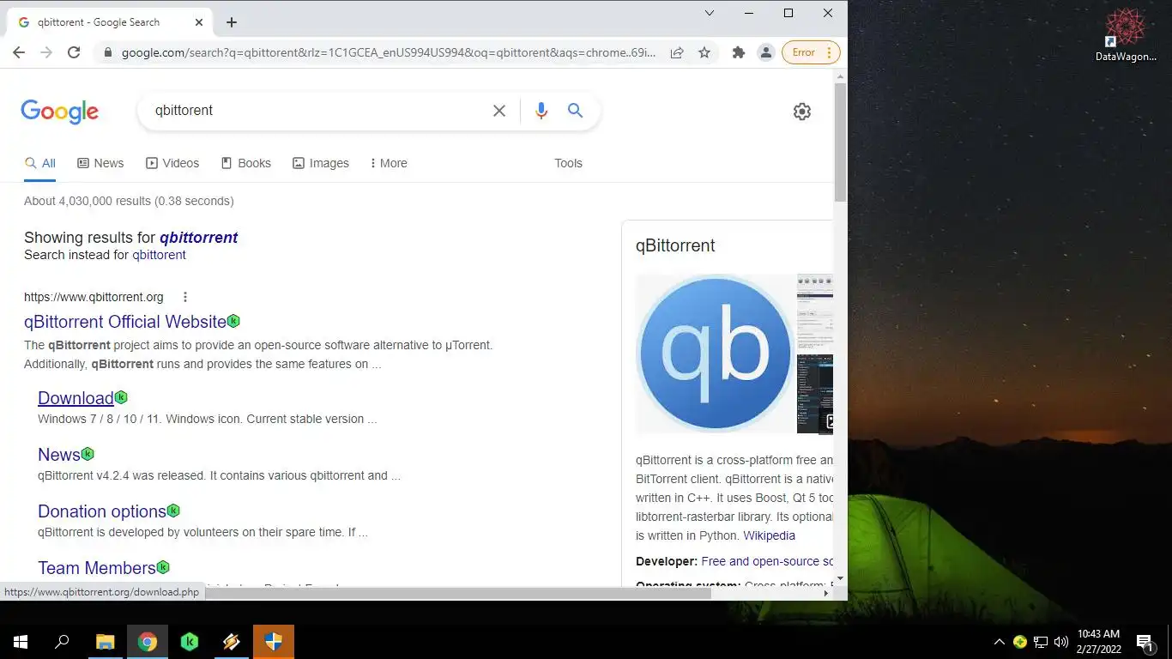Viewport: 1172px width, 659px height.
Task: Open the Donation options sitelink
Action: (102, 511)
